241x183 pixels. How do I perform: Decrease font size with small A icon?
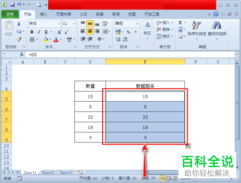pyautogui.click(x=66, y=32)
